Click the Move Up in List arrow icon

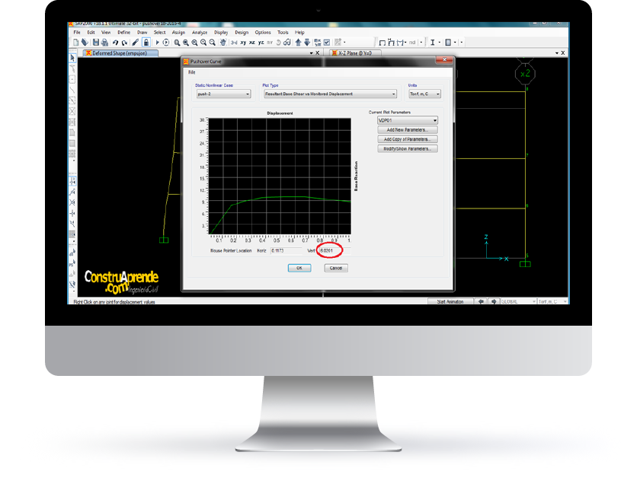298,42
